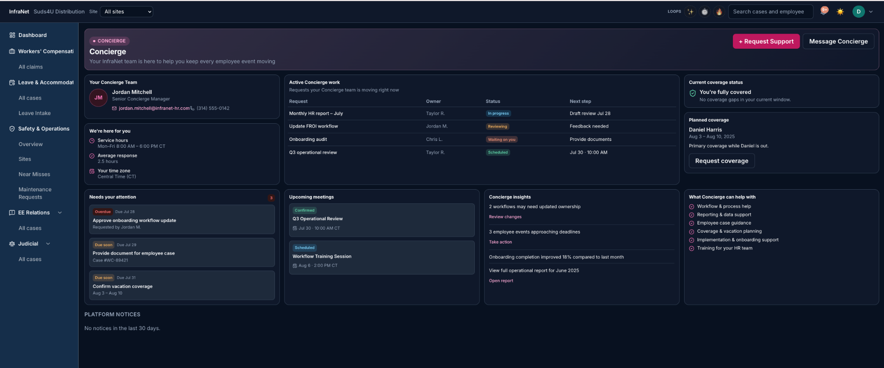The height and width of the screenshot is (368, 884).
Task: Click the Workers' Compensation briefcase icon
Action: [x=12, y=51]
